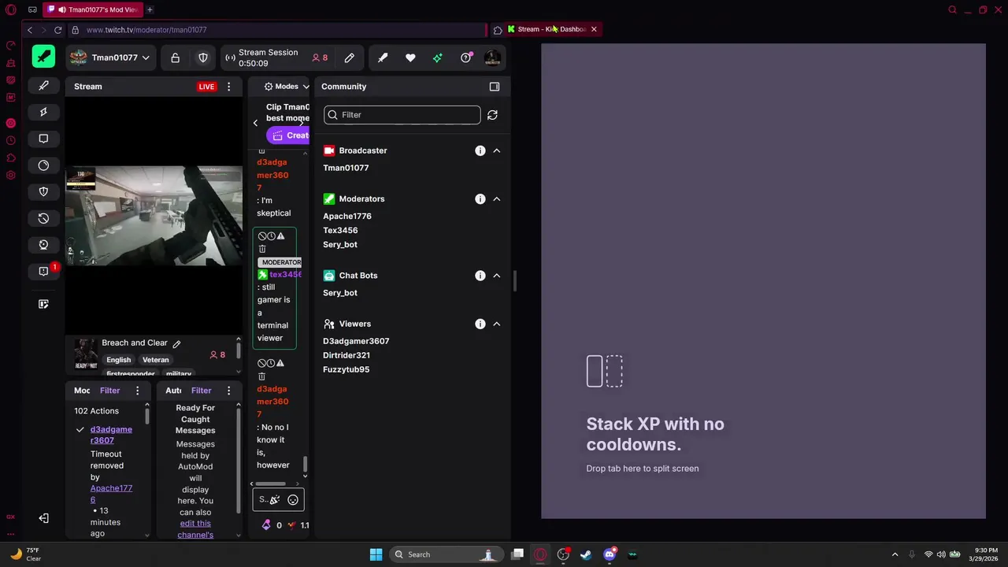The height and width of the screenshot is (567, 1008).
Task: Open the d3adgamer3607 link in Mod Actions
Action: coord(111,435)
